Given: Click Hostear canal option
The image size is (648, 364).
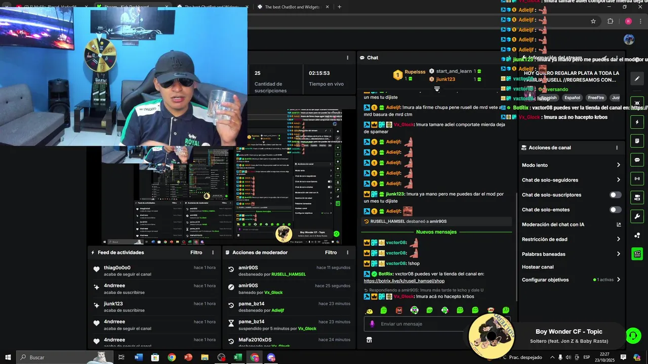Looking at the screenshot, I should (538, 267).
